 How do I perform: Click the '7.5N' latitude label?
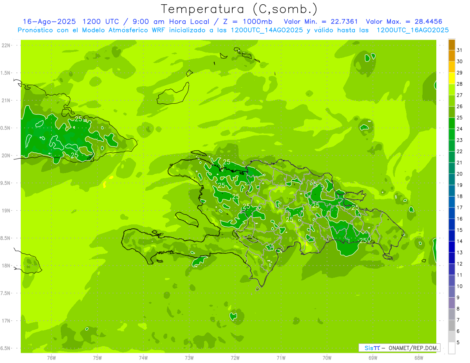[x=5, y=293]
